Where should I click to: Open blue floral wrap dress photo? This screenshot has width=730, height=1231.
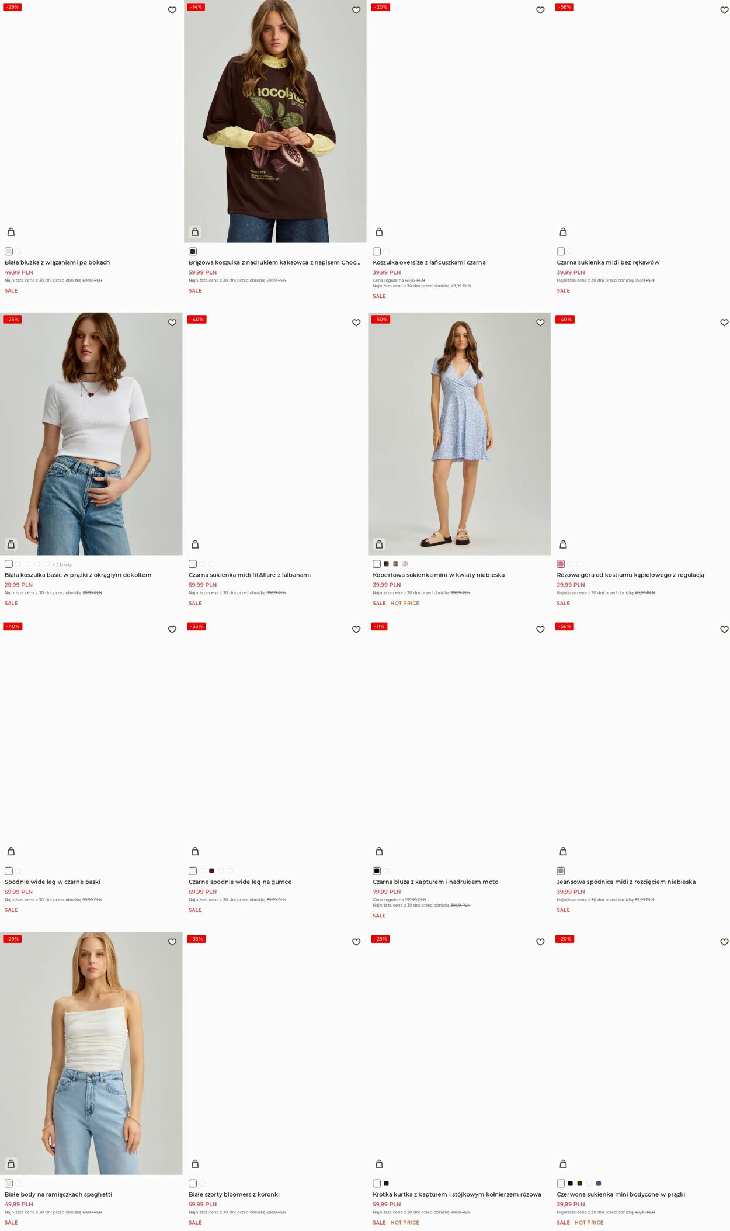(459, 434)
